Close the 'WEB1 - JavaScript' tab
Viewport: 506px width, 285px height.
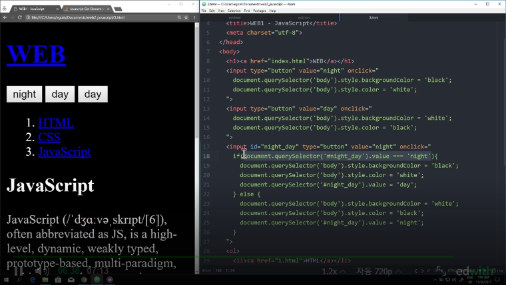click(x=57, y=9)
